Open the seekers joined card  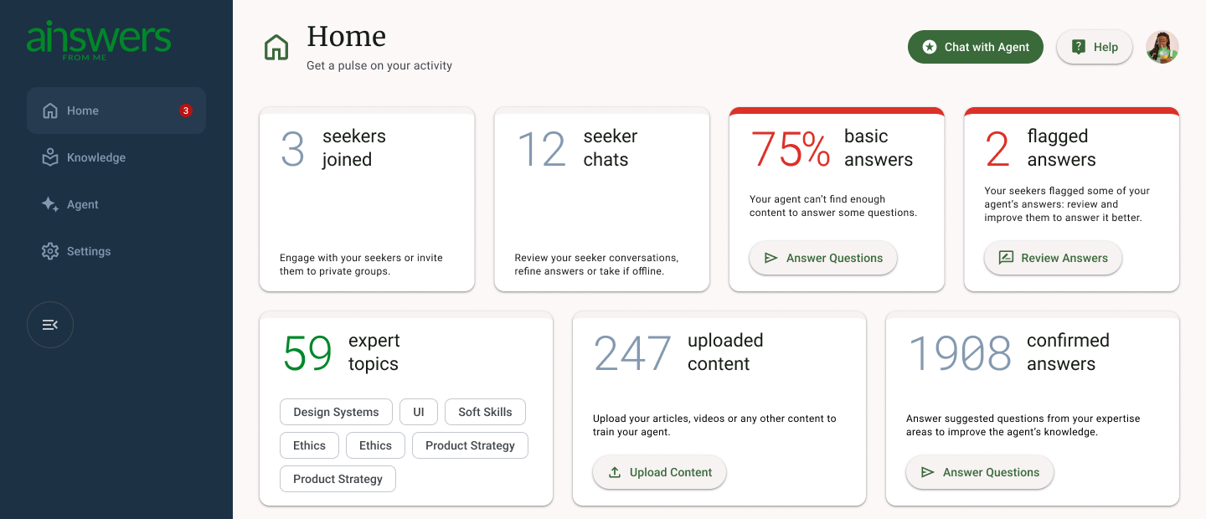pyautogui.click(x=367, y=199)
